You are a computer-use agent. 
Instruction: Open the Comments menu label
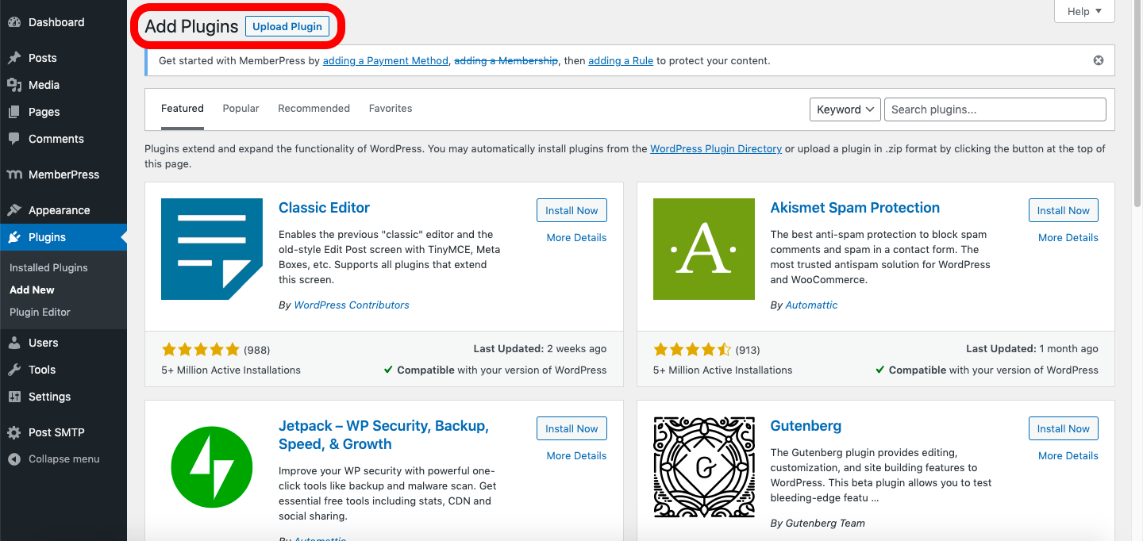(56, 139)
